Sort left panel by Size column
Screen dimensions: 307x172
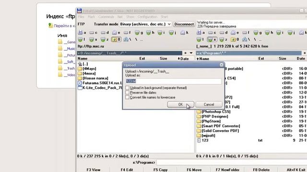pos(163,58)
